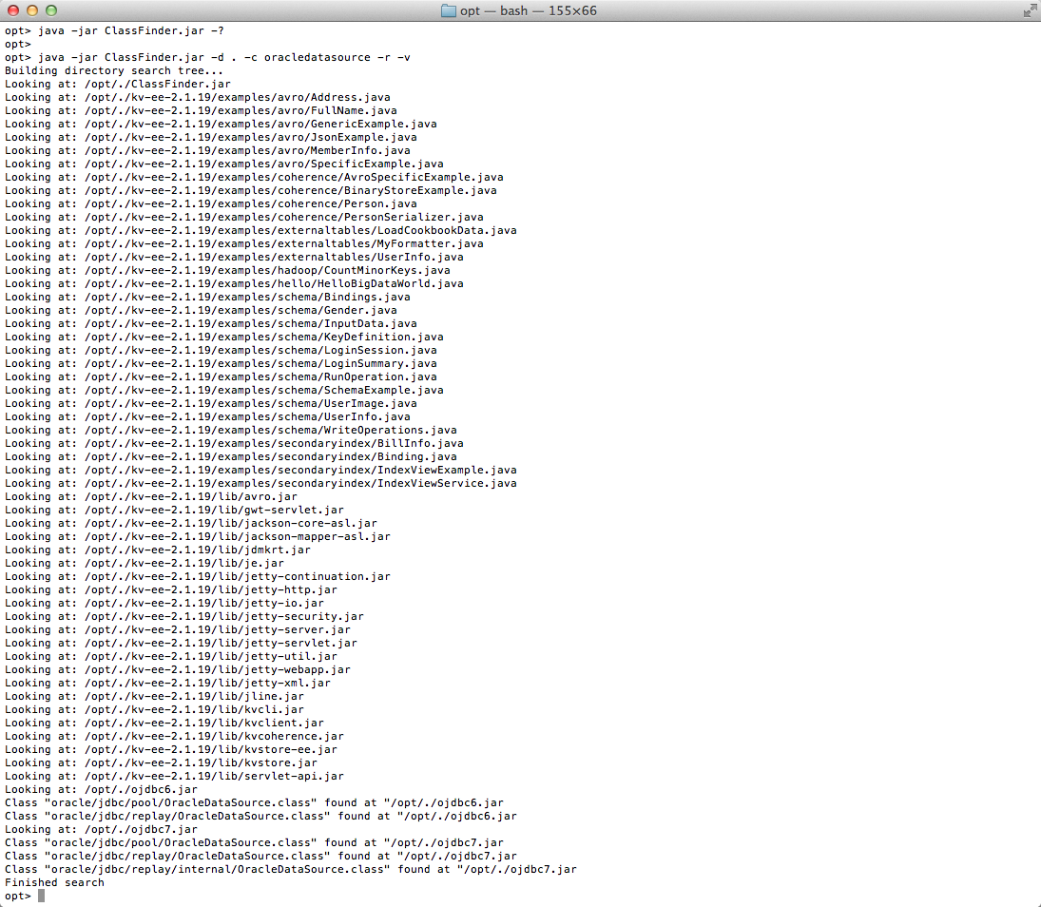Click the avro/JsonExample.java line
The width and height of the screenshot is (1041, 907).
click(210, 138)
